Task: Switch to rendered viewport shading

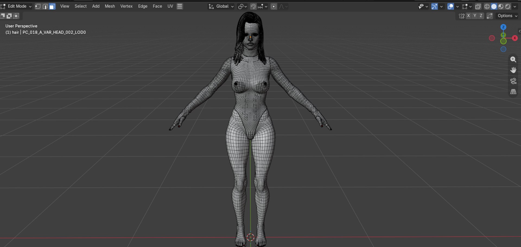Action: click(508, 6)
